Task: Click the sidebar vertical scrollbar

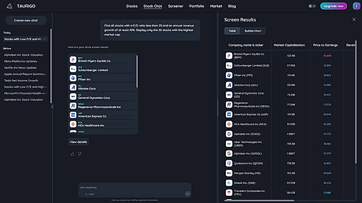Action: (51, 66)
